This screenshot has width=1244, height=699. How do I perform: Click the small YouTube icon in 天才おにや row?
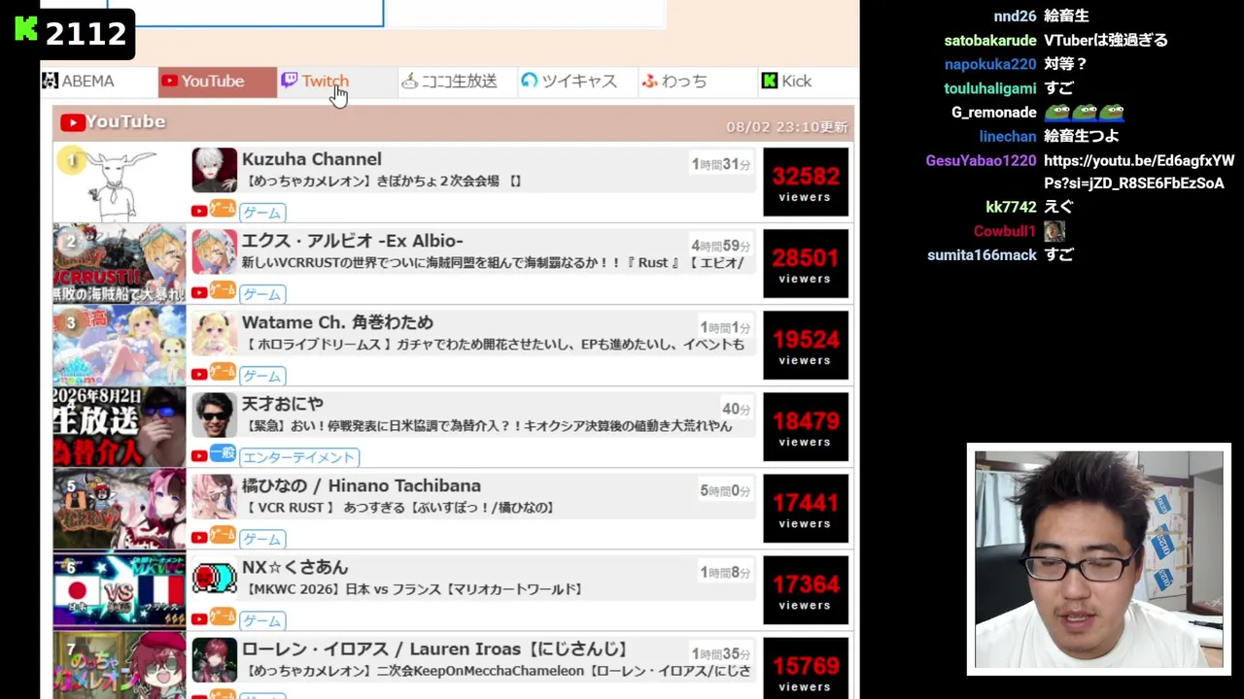(x=199, y=455)
